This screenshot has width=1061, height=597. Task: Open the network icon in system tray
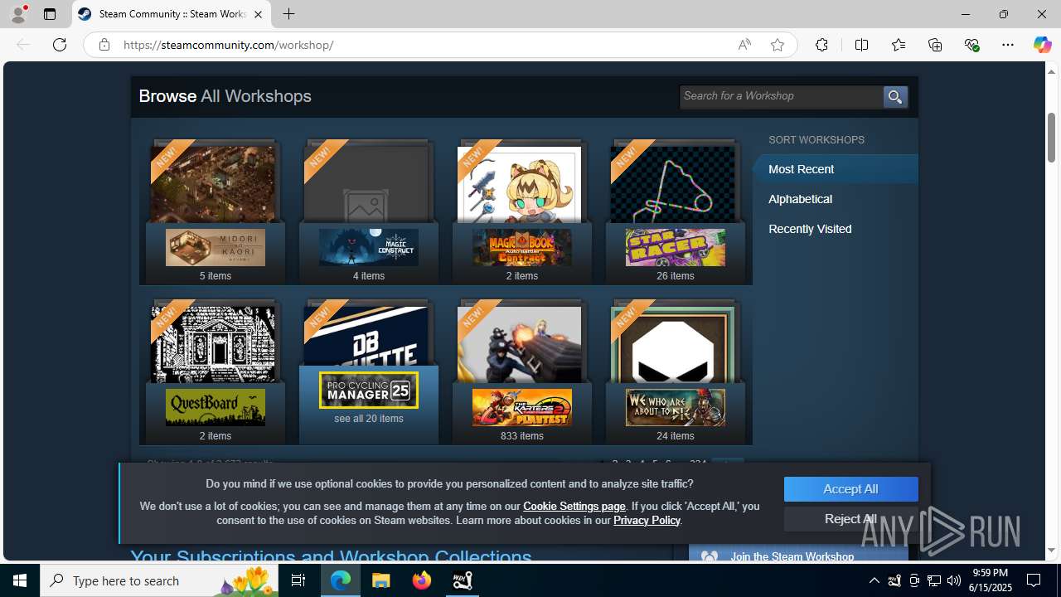tap(934, 580)
